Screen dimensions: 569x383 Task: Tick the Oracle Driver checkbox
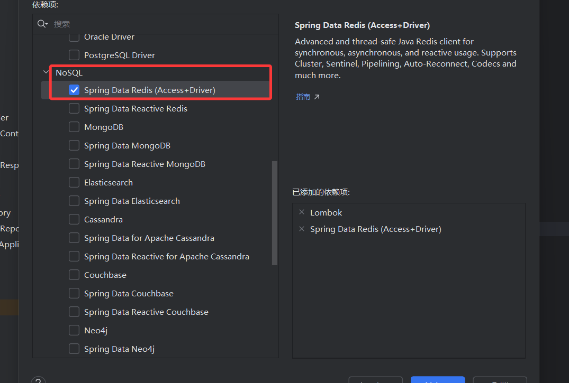click(x=74, y=36)
